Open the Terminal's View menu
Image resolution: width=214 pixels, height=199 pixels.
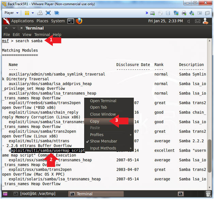click(27, 34)
